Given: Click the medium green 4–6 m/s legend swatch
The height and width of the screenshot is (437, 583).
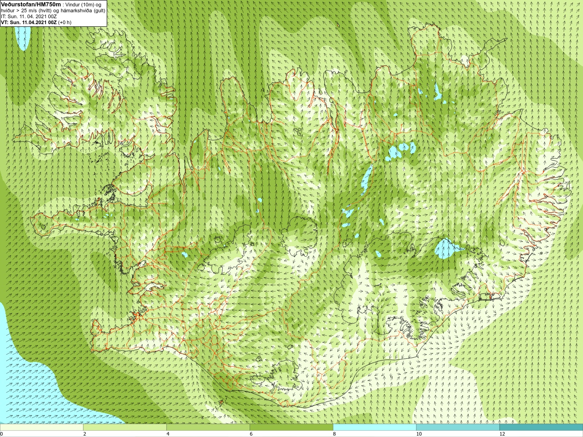Looking at the screenshot, I should point(208,427).
